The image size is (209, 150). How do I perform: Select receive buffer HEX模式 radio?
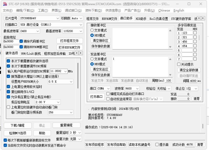pyautogui.click(x=92, y=35)
